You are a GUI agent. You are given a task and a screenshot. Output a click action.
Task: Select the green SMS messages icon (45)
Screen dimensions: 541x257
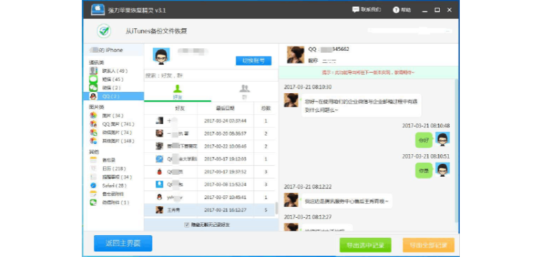tap(93, 80)
